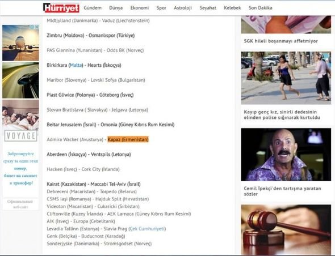Viewport: 335px width, 256px height.
Task: Open the ad info icon beside the X
Action: click(32, 27)
